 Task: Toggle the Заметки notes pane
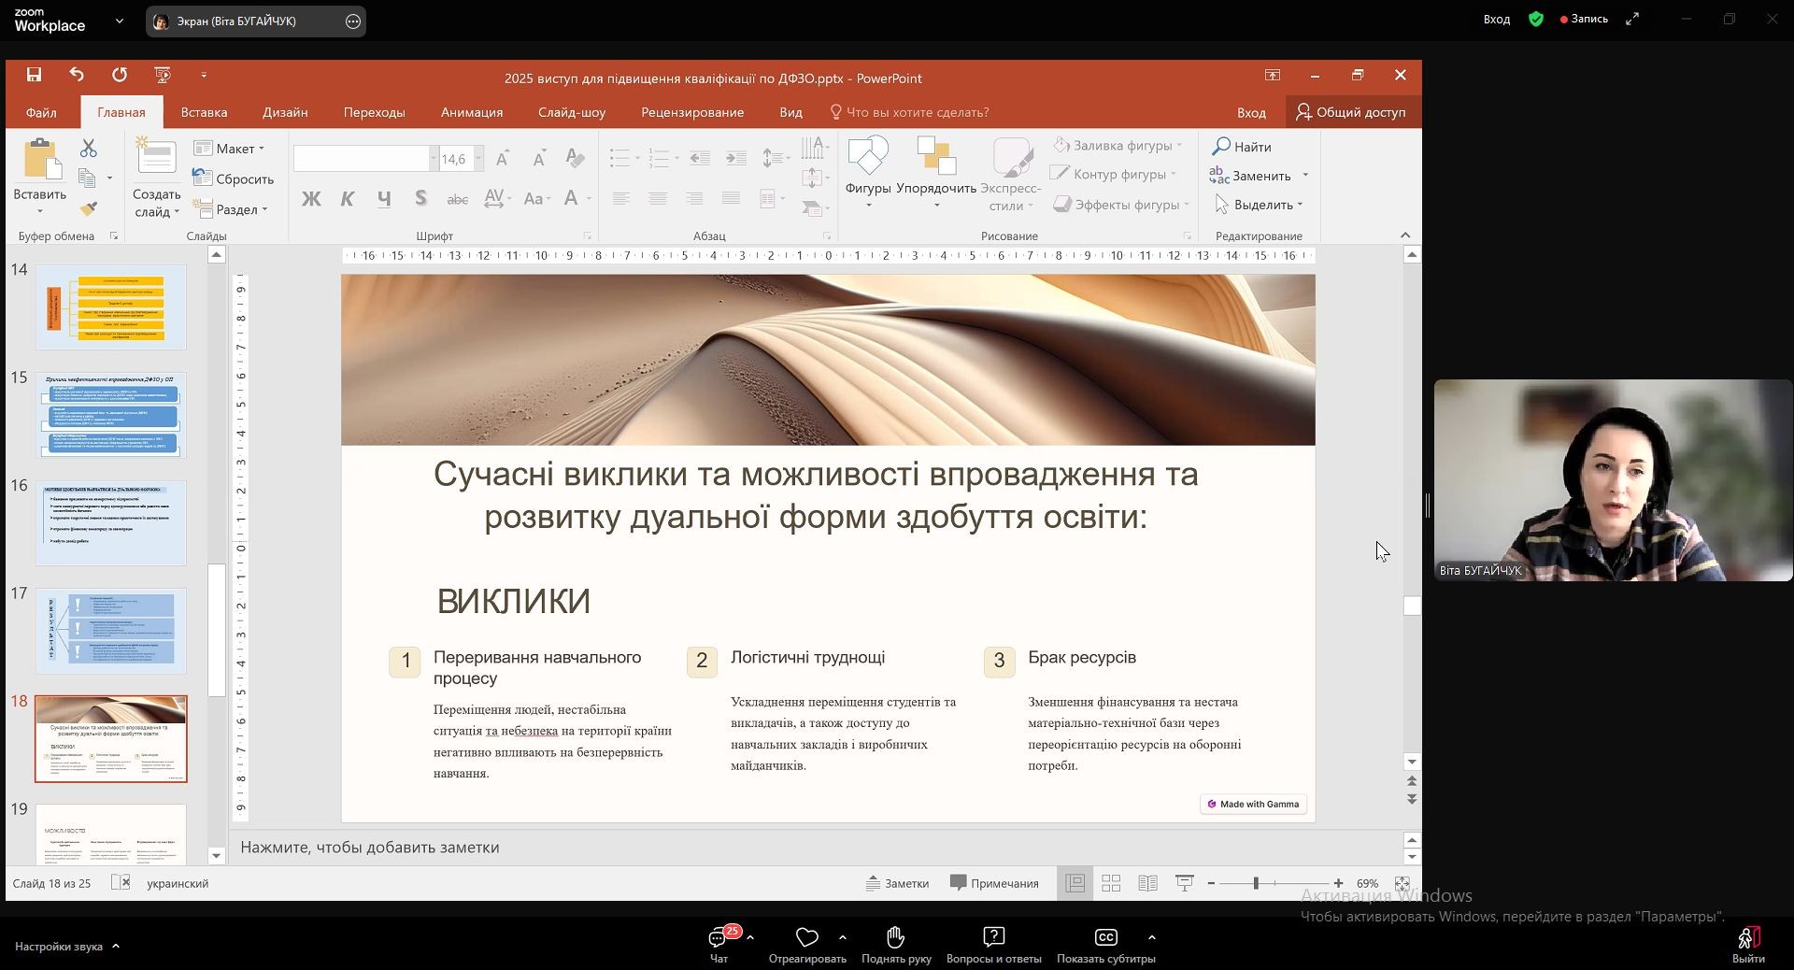897,883
